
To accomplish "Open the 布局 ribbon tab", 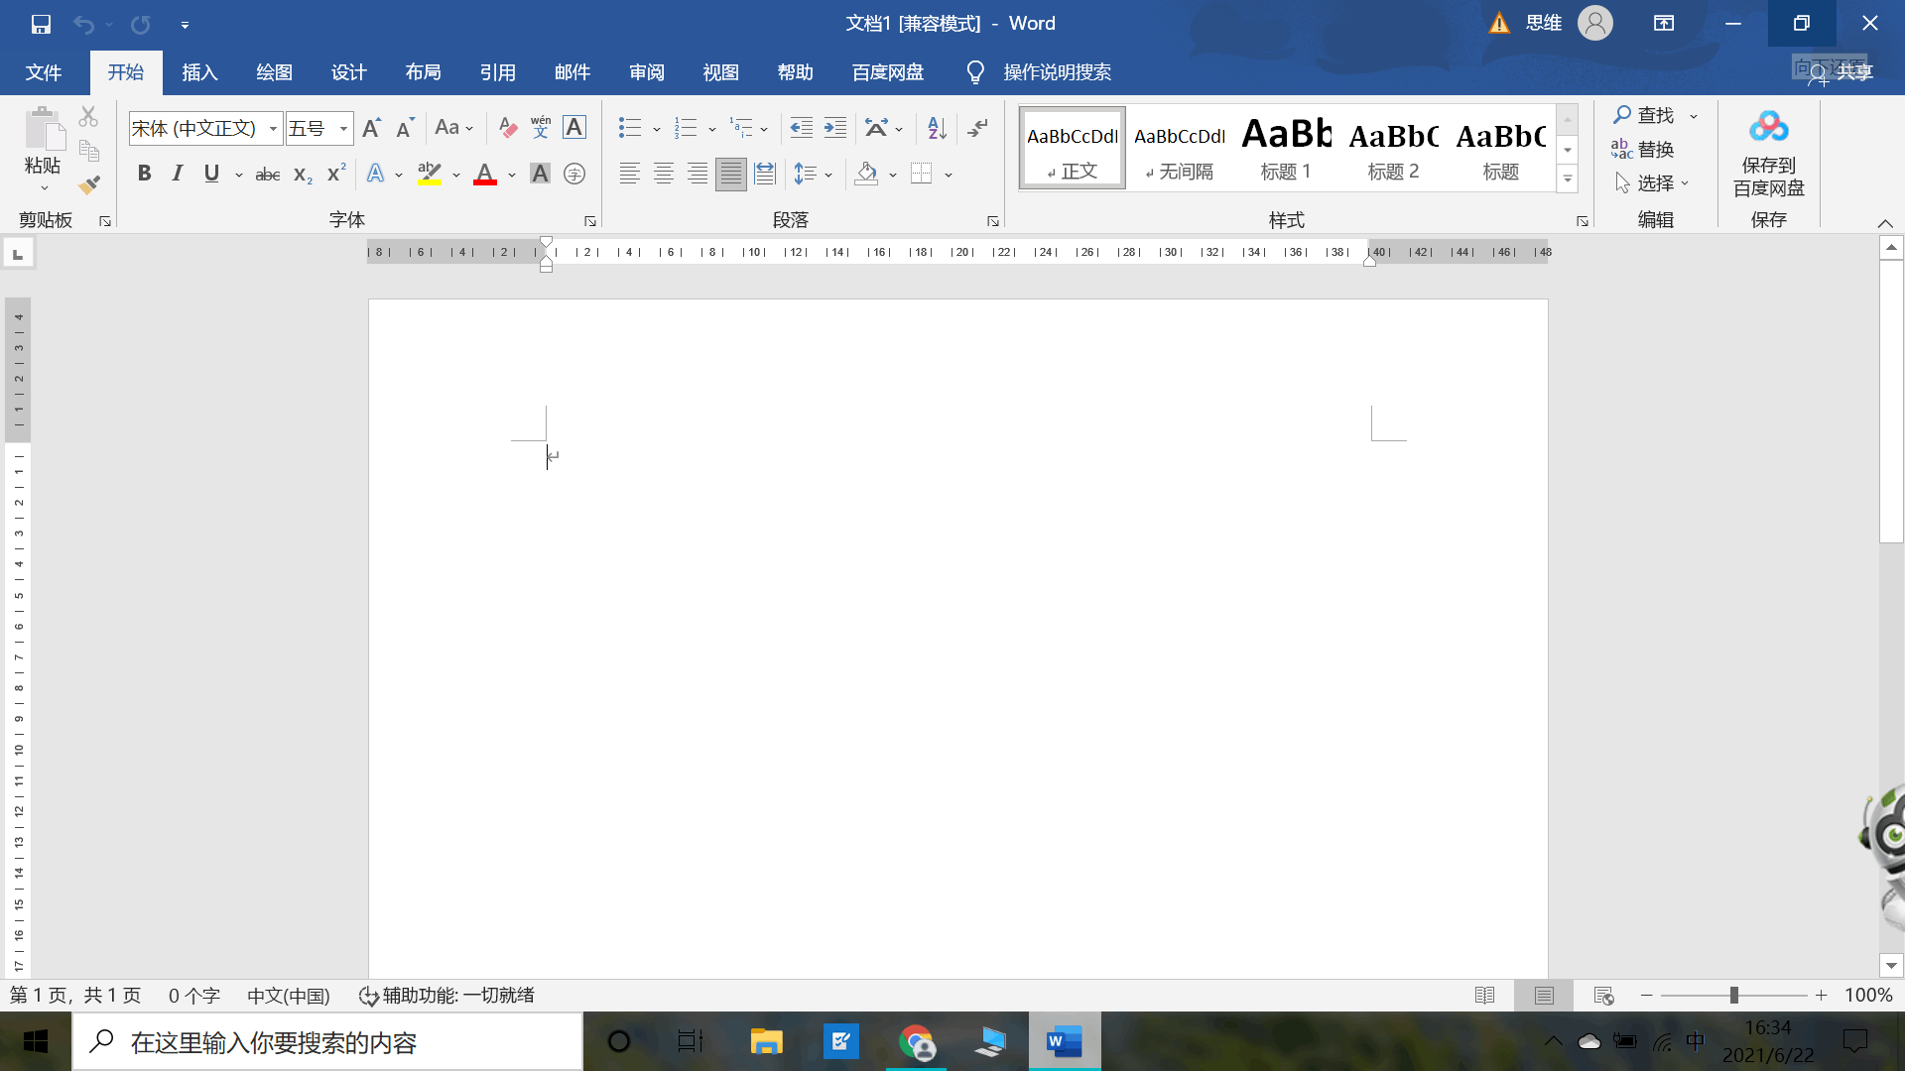I will tap(423, 72).
